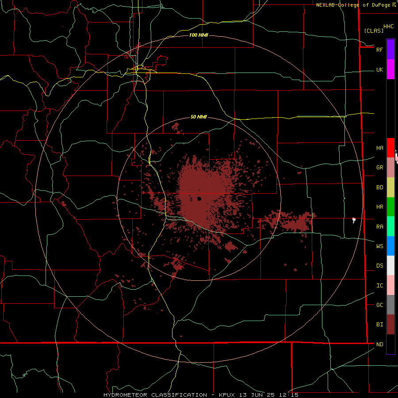Click the 100 NMI range ring label
The height and width of the screenshot is (398, 398).
click(x=199, y=35)
